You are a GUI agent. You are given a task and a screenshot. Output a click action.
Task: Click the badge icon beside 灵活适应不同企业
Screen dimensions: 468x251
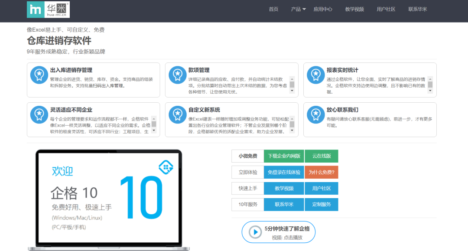coord(39,114)
